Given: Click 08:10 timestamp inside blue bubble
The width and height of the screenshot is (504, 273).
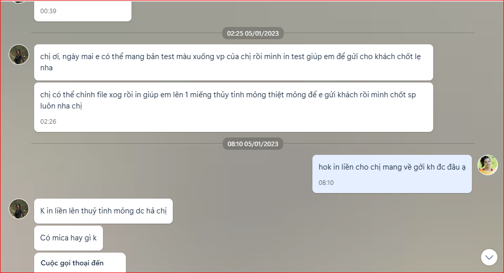Looking at the screenshot, I should [x=326, y=182].
